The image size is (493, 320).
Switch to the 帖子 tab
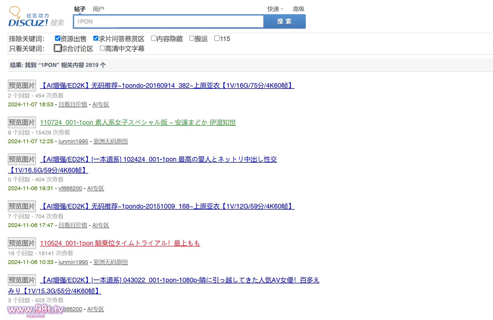point(80,9)
